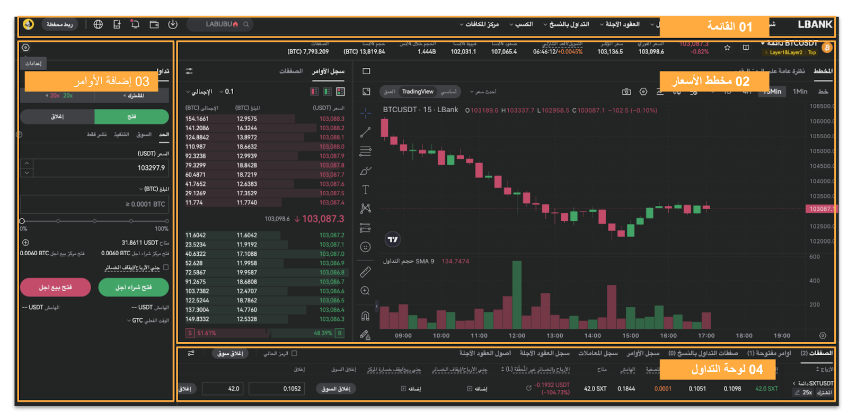Screen dimensions: 848x412
Task: Toggle the magnet snap tool
Action: pos(366,316)
